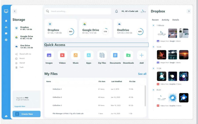This screenshot has width=198, height=124.
Task: Click the Google Drive 11% usage ring
Action: [105, 32]
